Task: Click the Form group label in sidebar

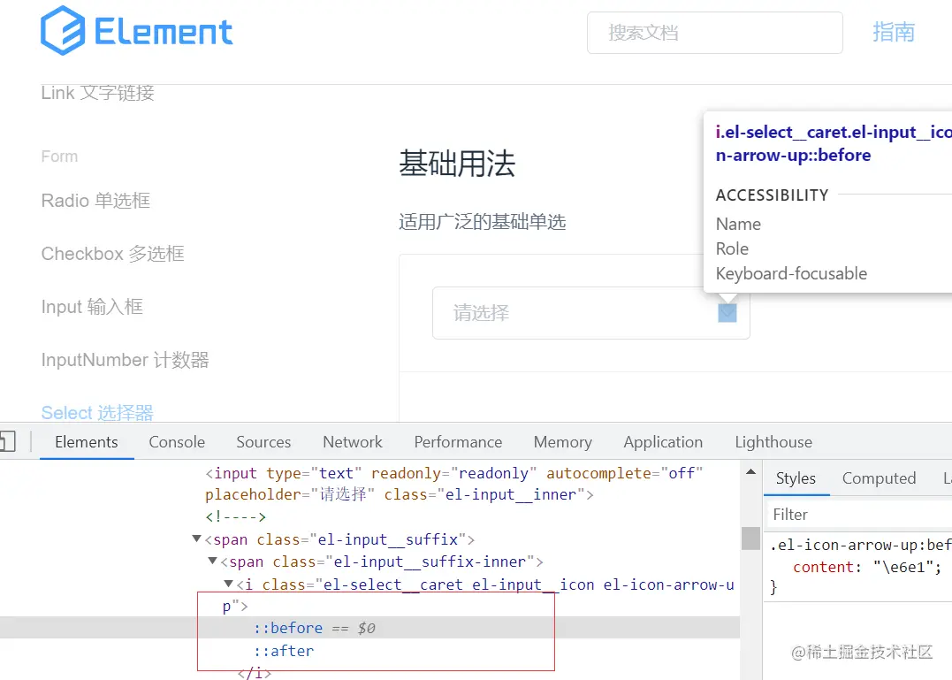Action: click(x=59, y=157)
